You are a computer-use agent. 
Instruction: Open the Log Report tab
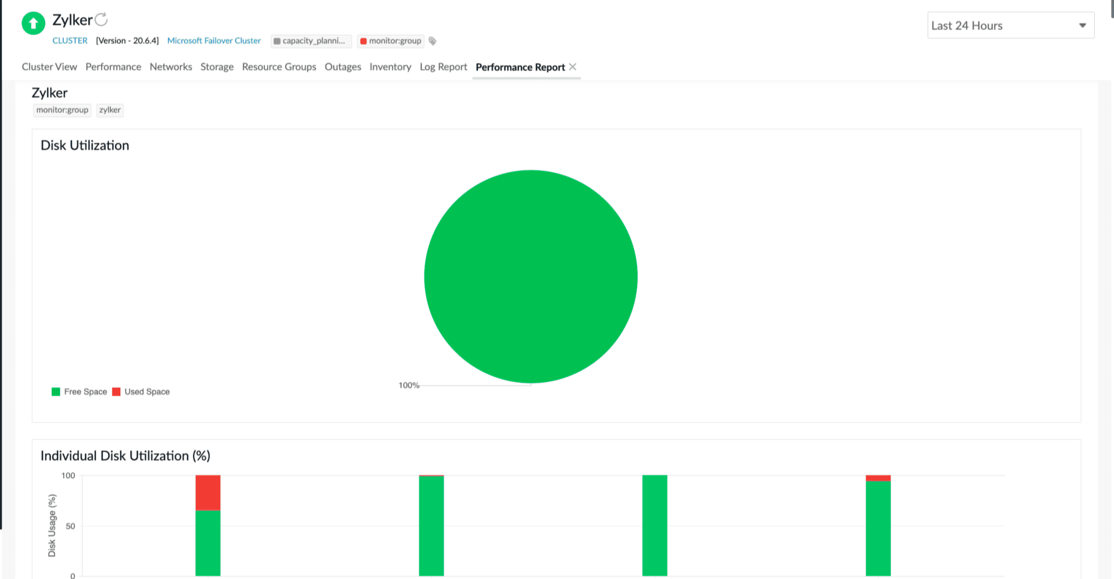pos(443,67)
